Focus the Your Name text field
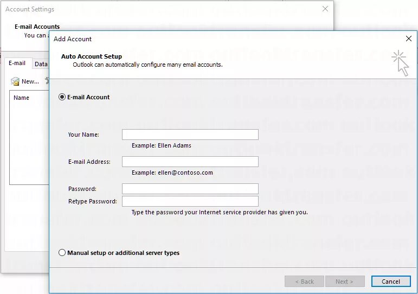 (x=190, y=135)
